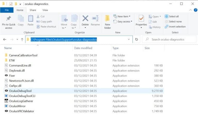This screenshot has width=198, height=115.
Task: Open Customize Quick Access Toolbar arrow
Action: (x=20, y=4)
